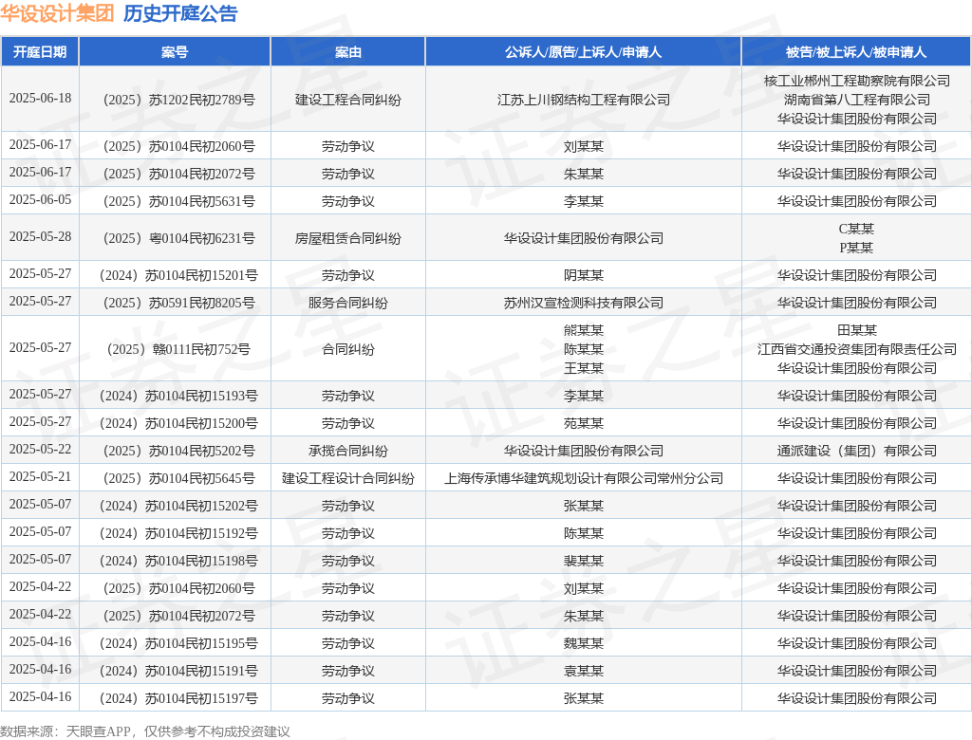This screenshot has height=740, width=972.
Task: Click the 历史开庭公告 heading
Action: click(x=180, y=13)
